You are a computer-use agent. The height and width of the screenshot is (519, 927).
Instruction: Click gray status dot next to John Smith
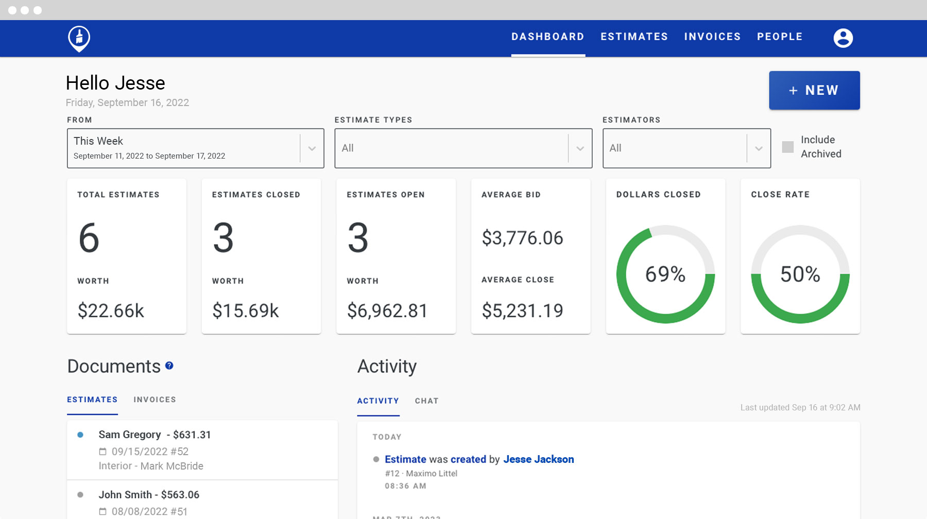pos(80,495)
